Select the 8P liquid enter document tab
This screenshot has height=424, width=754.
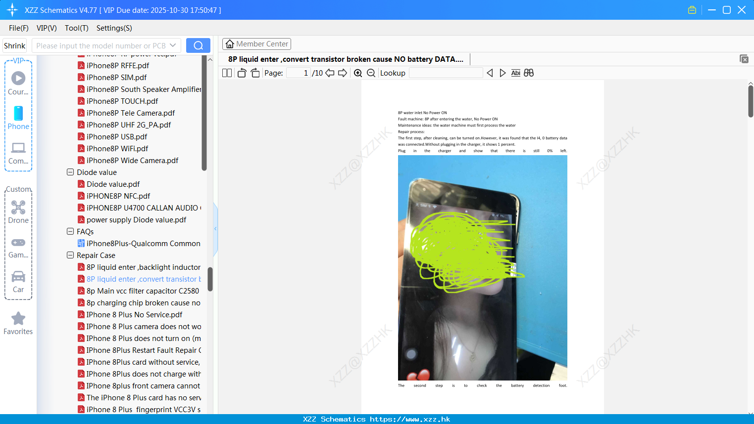[x=346, y=59]
